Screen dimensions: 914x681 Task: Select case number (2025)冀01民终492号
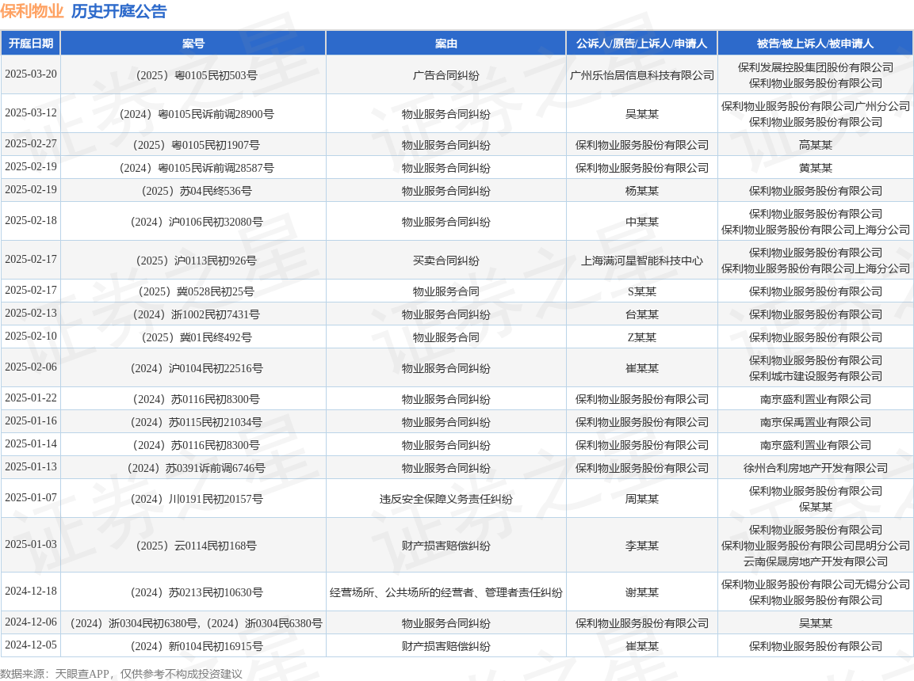pos(193,337)
